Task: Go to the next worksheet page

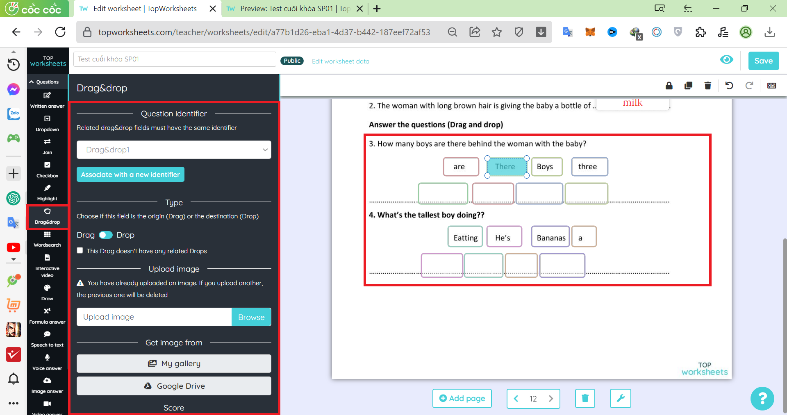Action: (551, 399)
